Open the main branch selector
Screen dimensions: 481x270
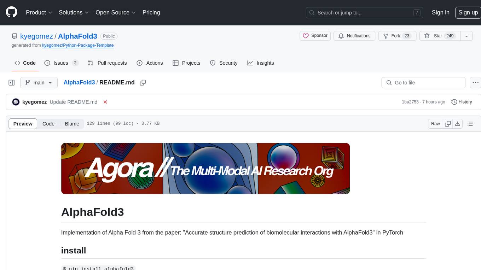click(39, 83)
